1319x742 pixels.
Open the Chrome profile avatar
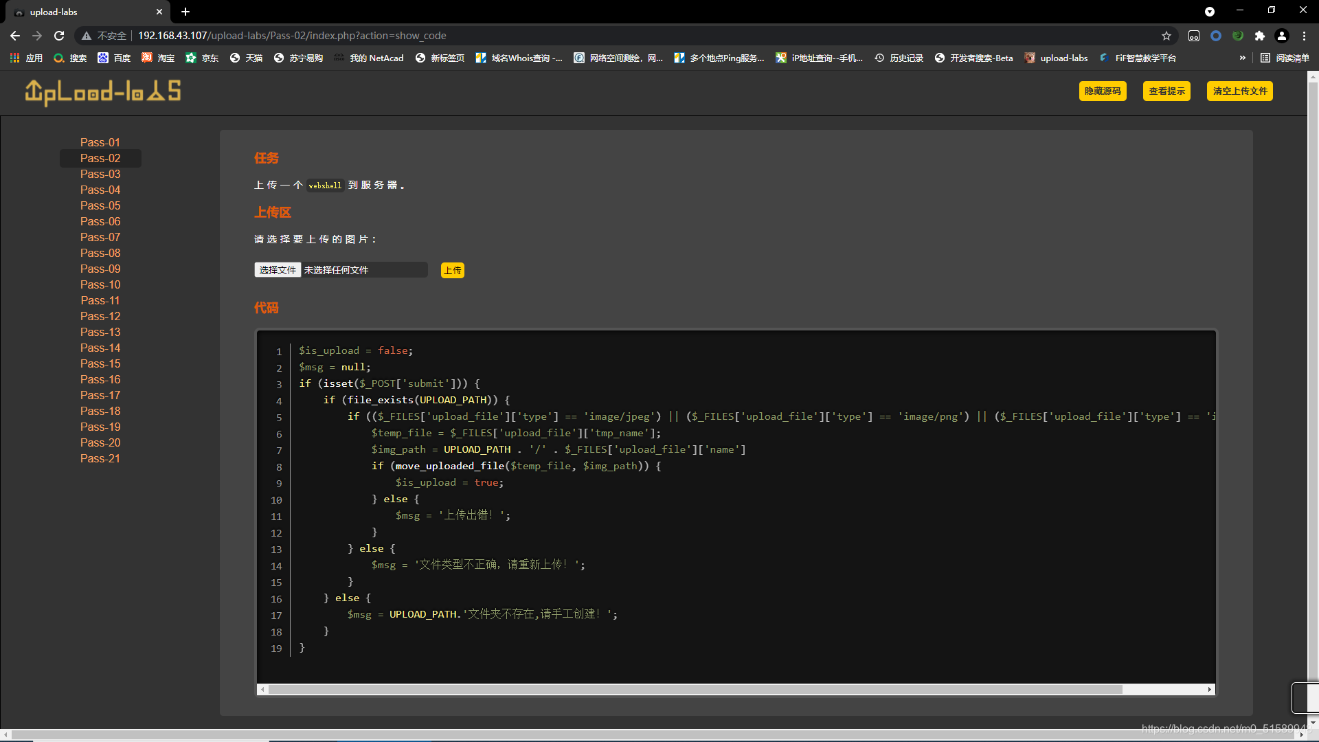[1282, 36]
